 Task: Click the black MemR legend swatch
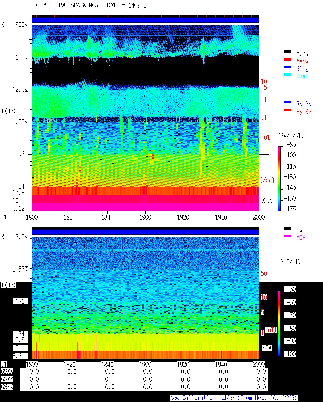288,52
